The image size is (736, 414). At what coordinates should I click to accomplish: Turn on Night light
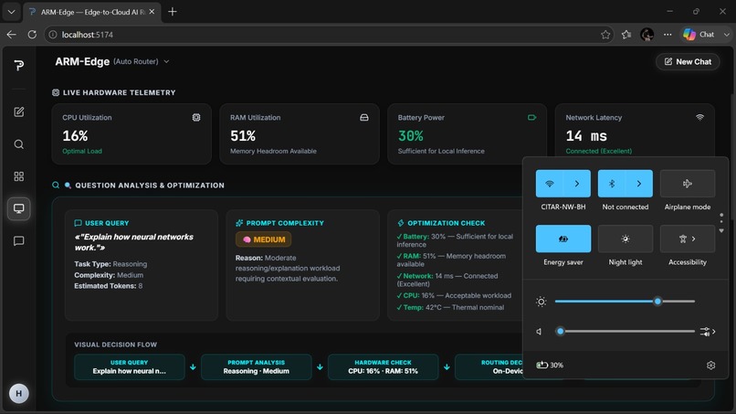(626, 239)
